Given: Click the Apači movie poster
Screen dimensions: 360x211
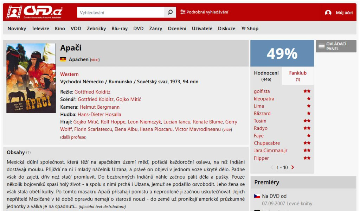Looking at the screenshot, I should pos(31,78).
